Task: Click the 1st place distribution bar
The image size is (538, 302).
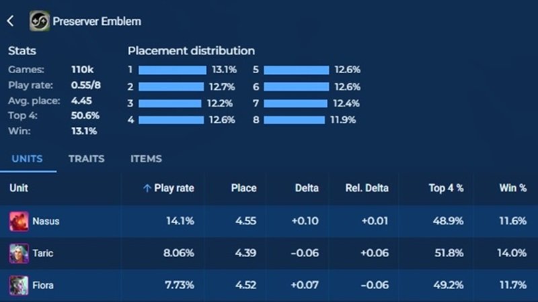Action: coord(172,70)
